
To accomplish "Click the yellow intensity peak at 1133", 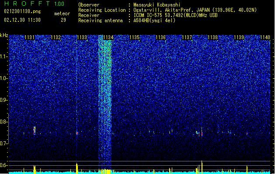I will coord(77,168).
